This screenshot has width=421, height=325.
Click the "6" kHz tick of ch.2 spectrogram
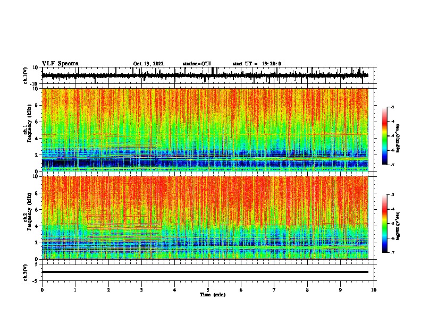click(x=37, y=210)
